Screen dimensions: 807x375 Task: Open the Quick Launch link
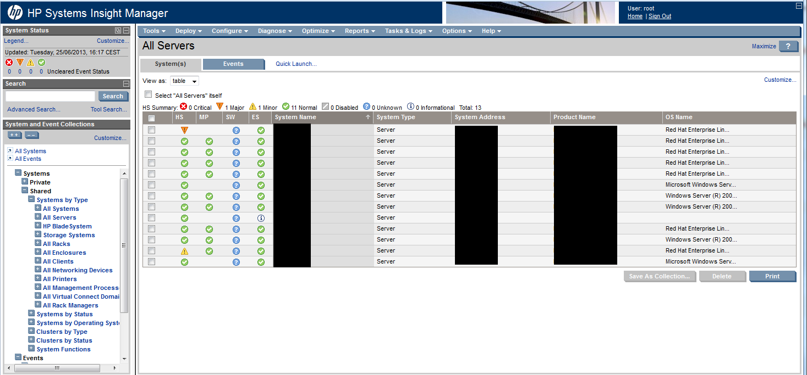(296, 64)
